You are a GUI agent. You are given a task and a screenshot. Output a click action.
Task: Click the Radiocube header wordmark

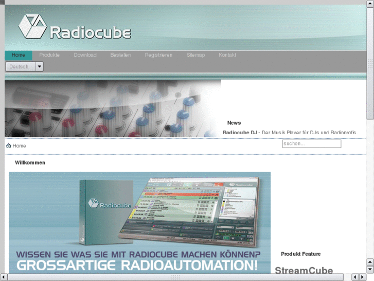(91, 32)
